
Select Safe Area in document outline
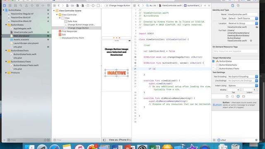72,21
